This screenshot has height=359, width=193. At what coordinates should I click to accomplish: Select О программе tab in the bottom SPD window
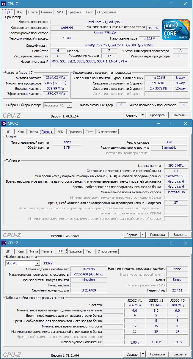pos(107,251)
